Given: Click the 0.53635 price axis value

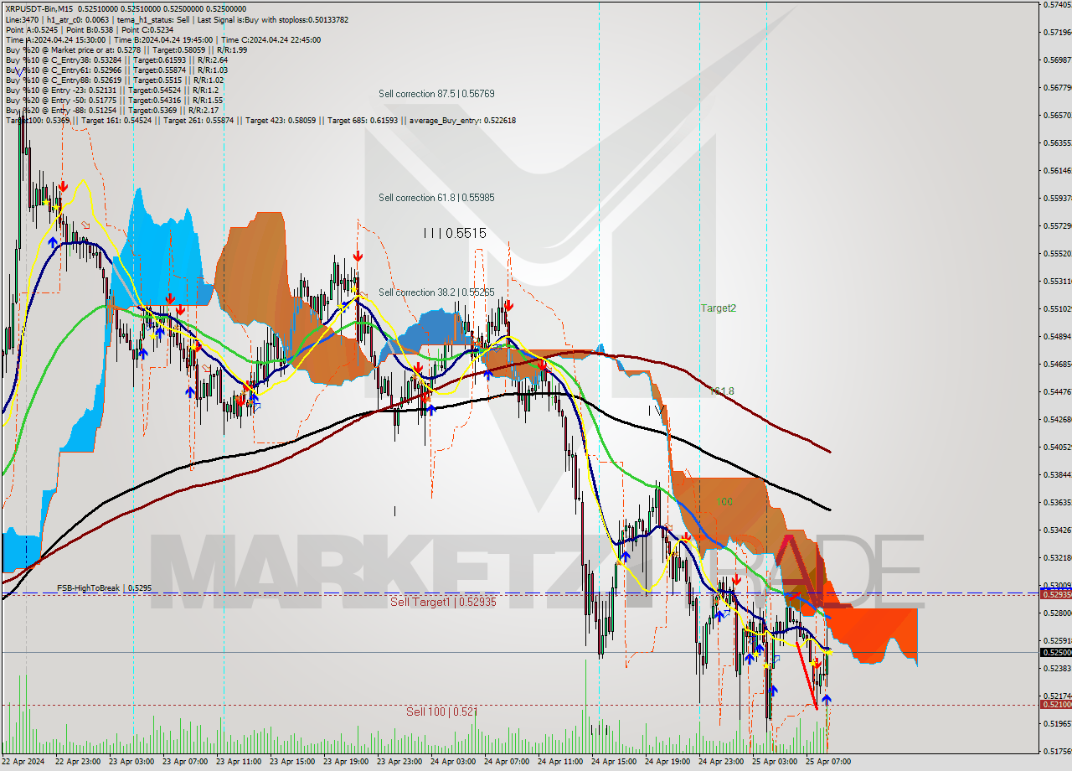Looking at the screenshot, I should [x=1056, y=503].
